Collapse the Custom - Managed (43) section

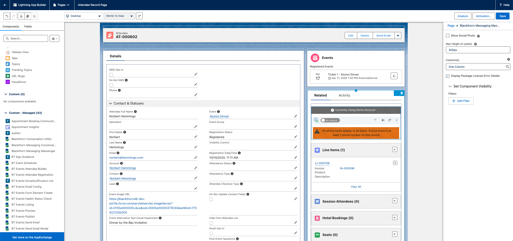click(x=6, y=113)
